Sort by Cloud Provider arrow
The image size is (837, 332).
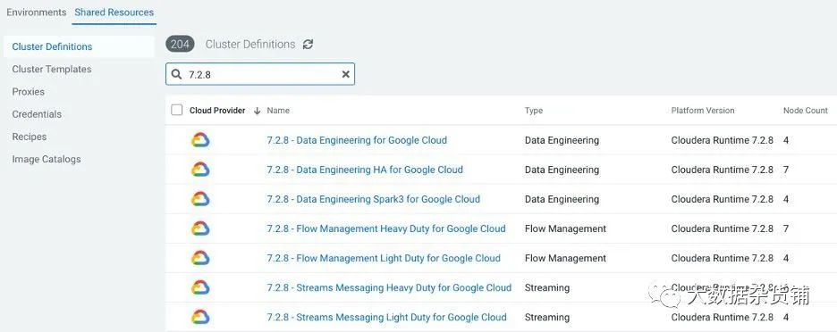[257, 111]
